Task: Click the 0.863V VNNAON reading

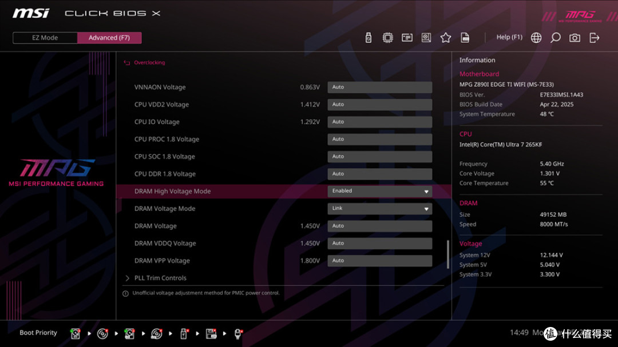Action: (x=310, y=87)
